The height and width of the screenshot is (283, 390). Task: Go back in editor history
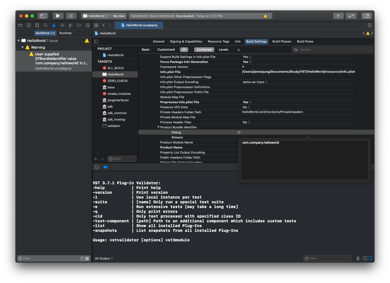coord(104,25)
